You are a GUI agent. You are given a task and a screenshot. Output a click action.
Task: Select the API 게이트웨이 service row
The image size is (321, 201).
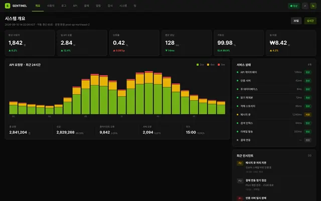(x=274, y=72)
